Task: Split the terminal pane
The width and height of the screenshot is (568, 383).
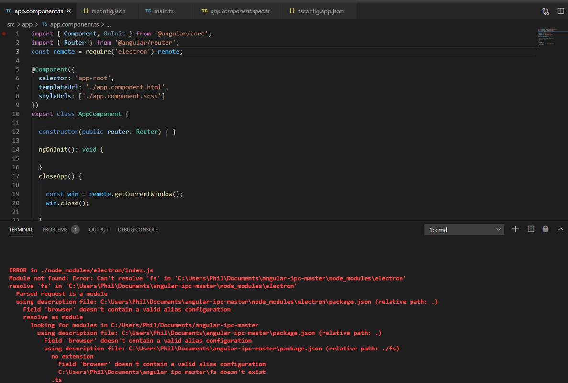Action: point(531,229)
